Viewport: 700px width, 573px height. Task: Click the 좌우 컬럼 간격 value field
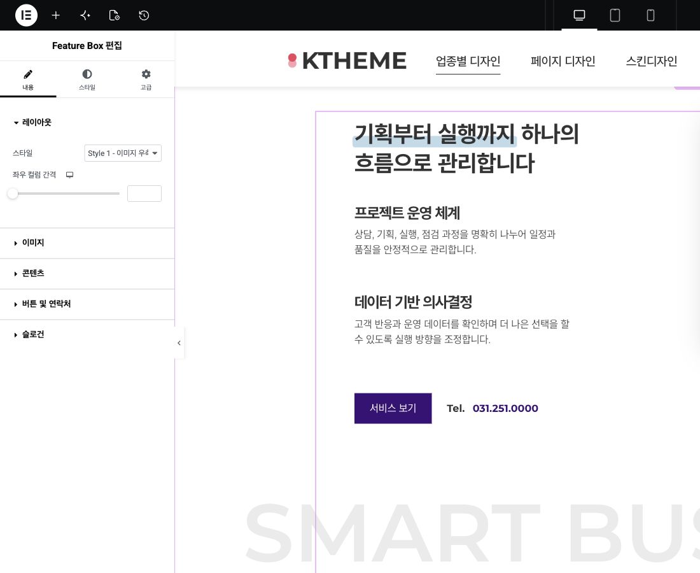144,194
